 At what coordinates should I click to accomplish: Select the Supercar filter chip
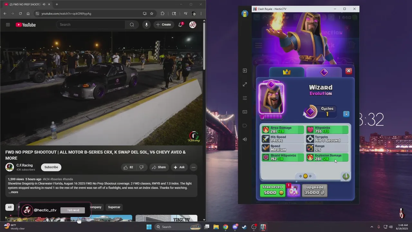114,207
